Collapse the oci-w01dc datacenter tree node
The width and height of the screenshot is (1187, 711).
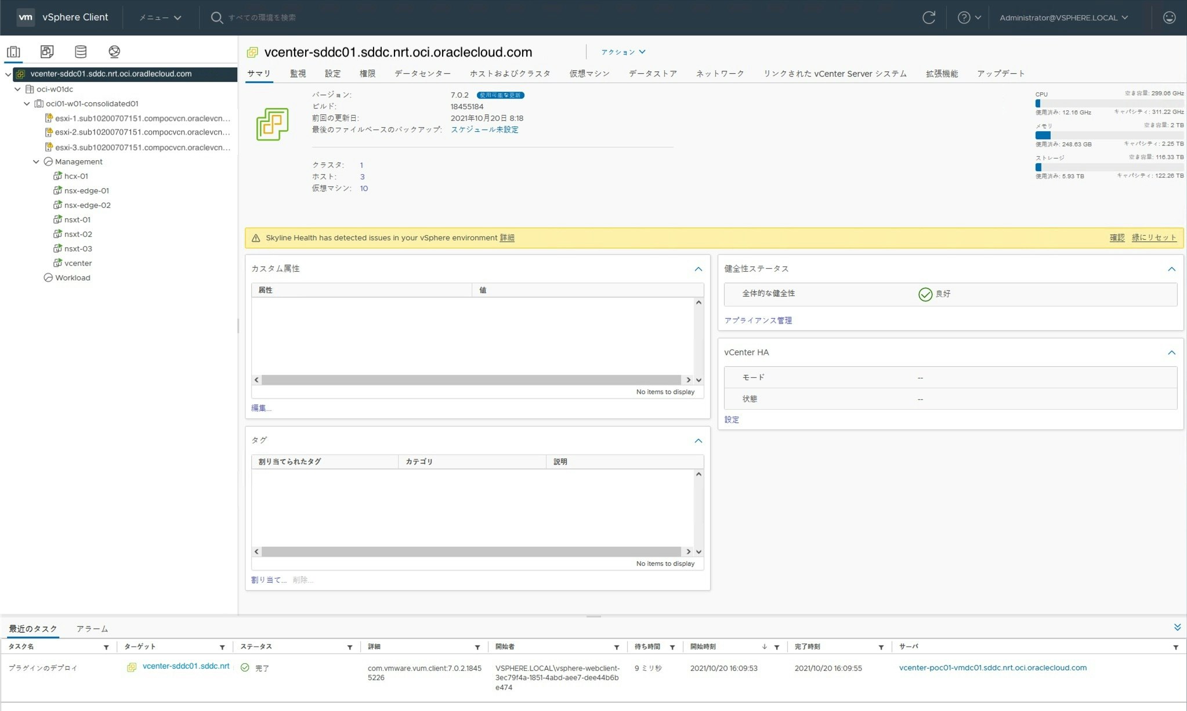(x=18, y=89)
